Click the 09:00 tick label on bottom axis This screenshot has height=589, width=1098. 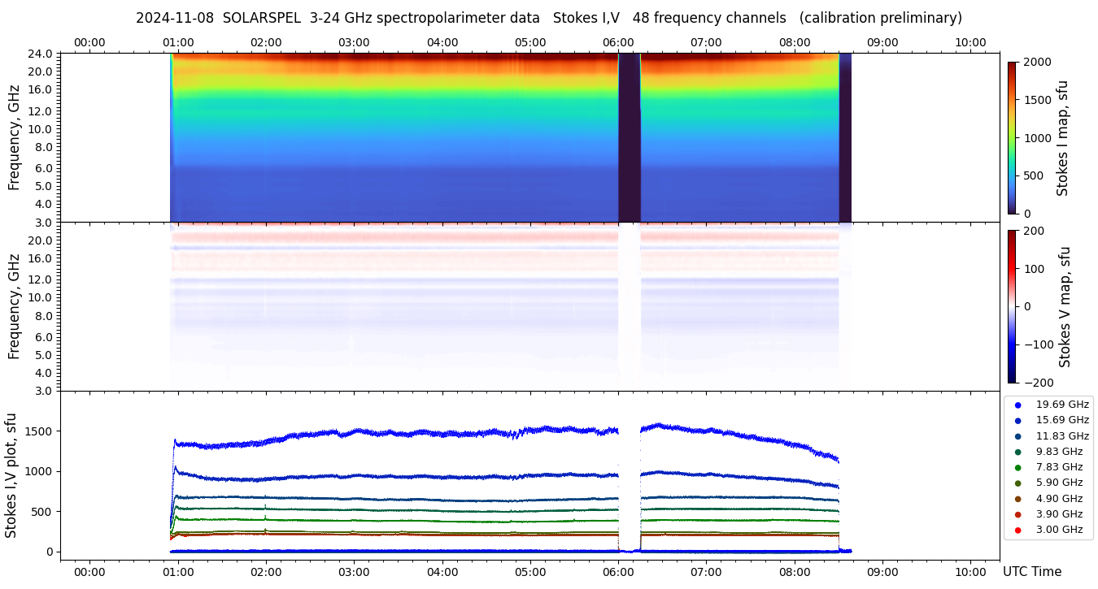tap(882, 571)
